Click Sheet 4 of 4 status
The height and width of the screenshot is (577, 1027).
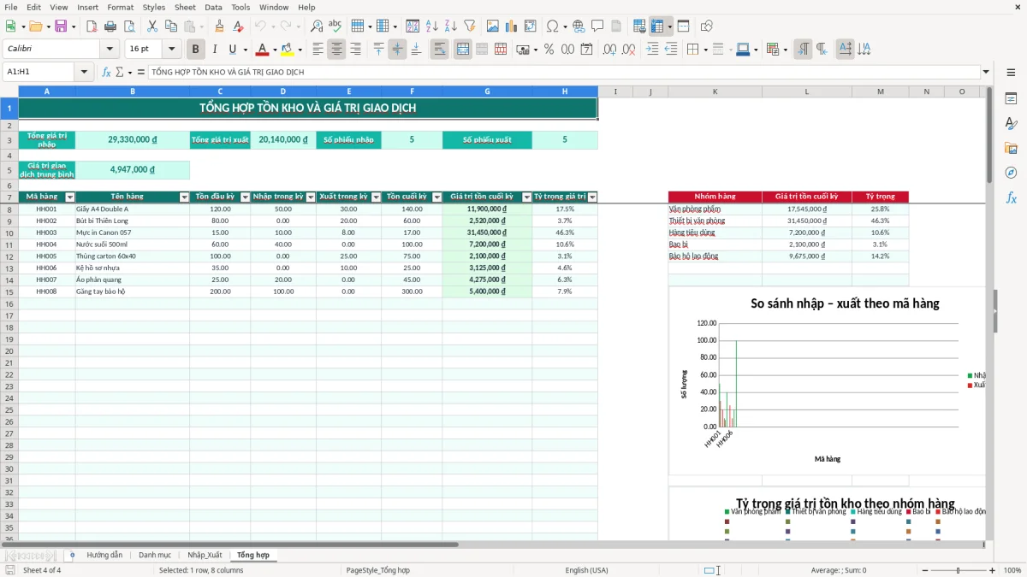pyautogui.click(x=42, y=570)
